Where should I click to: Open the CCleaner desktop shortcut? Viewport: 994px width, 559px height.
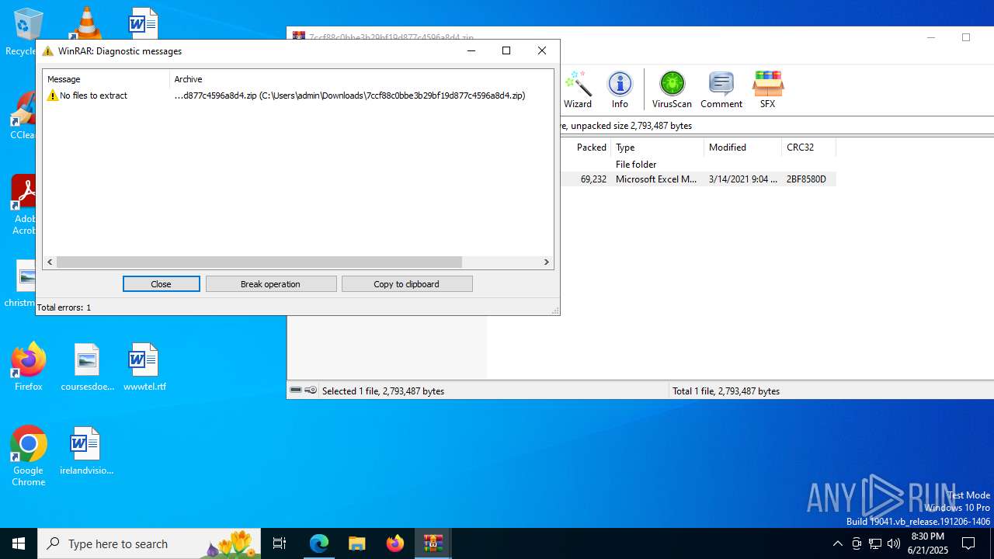tap(24, 116)
